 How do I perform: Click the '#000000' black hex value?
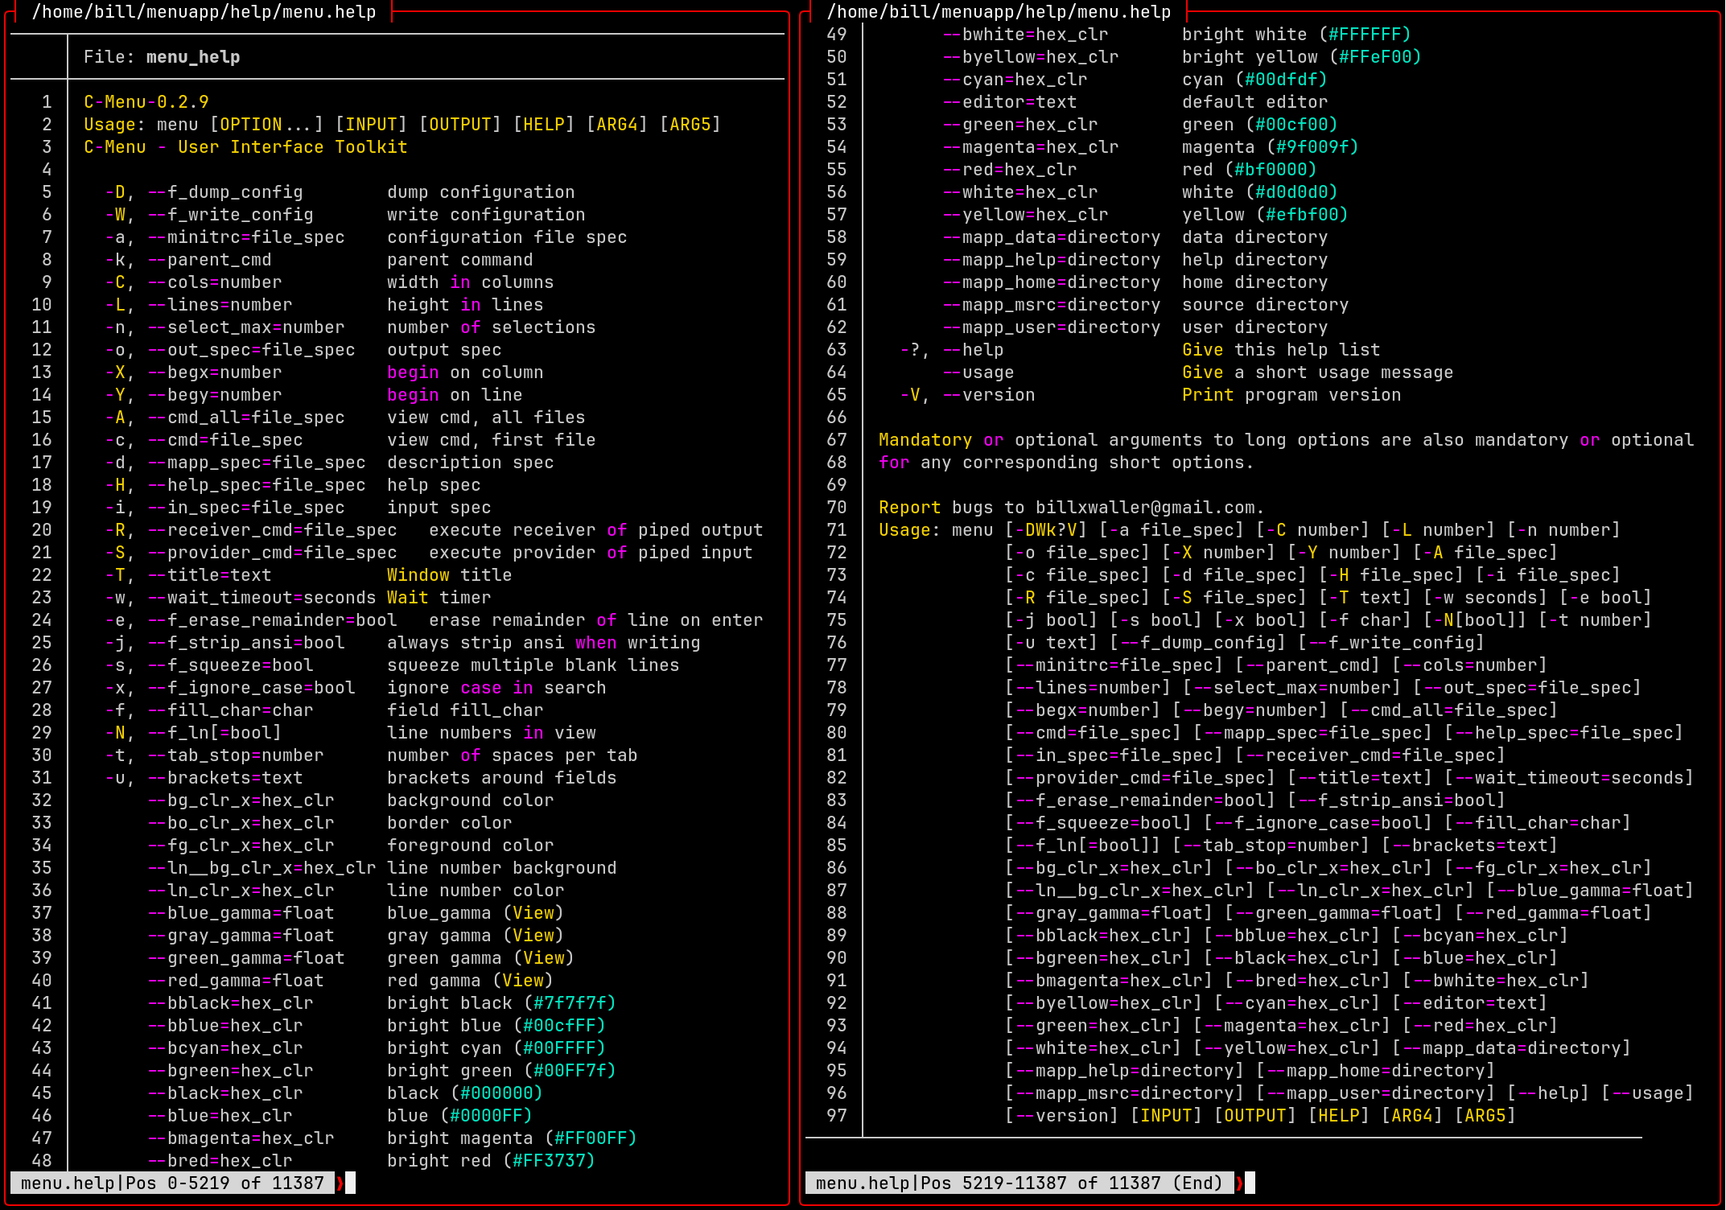pos(496,1093)
